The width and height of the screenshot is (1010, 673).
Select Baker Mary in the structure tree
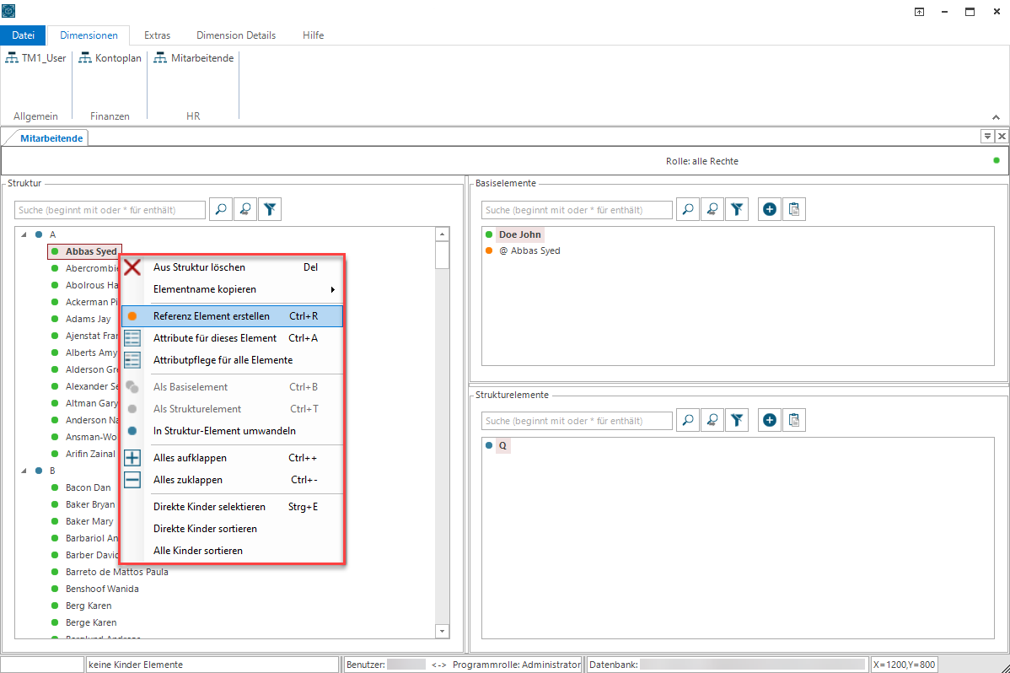click(89, 521)
